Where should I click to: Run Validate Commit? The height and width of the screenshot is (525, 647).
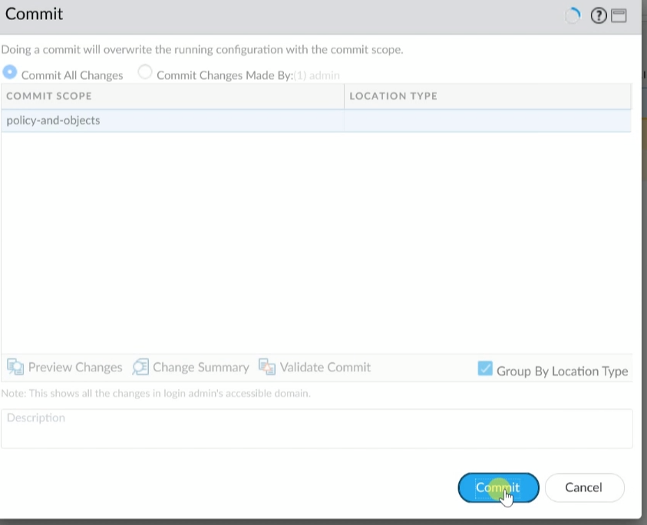tap(325, 367)
